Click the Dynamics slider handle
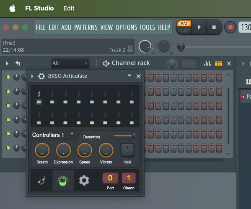Image resolution: width=251 pixels, height=209 pixels. (134, 135)
